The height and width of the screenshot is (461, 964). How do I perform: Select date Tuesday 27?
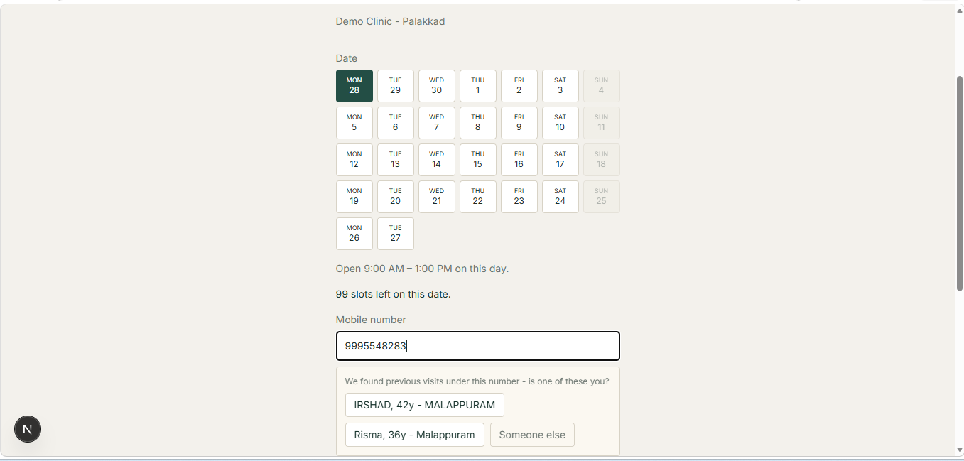pyautogui.click(x=396, y=234)
